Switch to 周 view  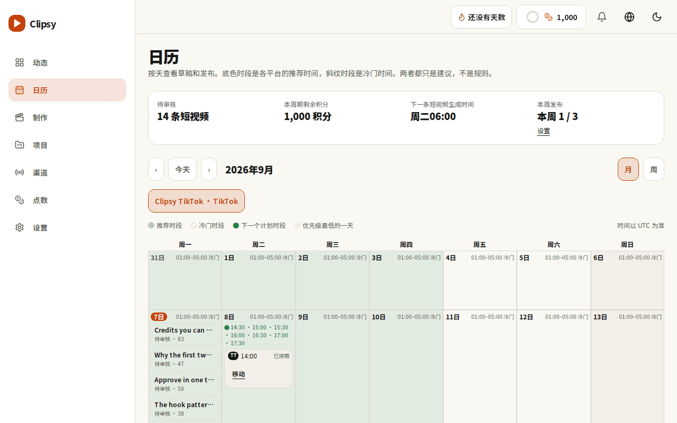[x=654, y=169]
